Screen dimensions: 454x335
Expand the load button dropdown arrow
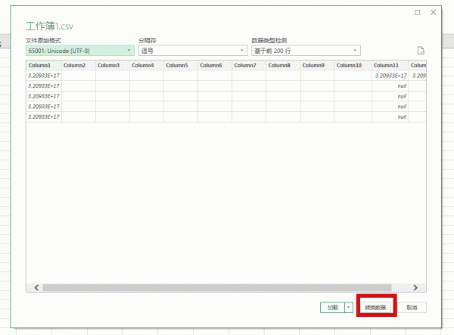coord(349,308)
